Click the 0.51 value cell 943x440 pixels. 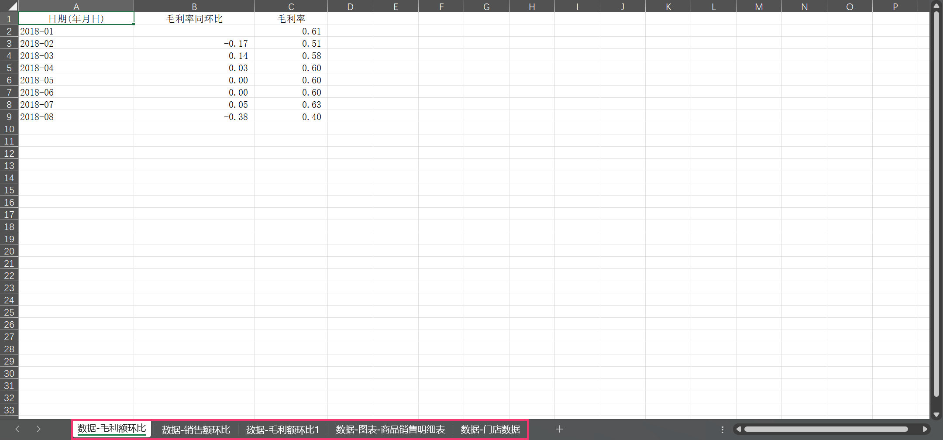[x=291, y=43]
